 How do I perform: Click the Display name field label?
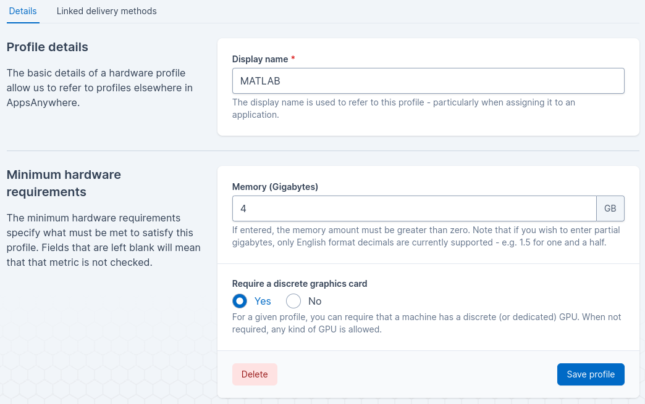tap(260, 59)
